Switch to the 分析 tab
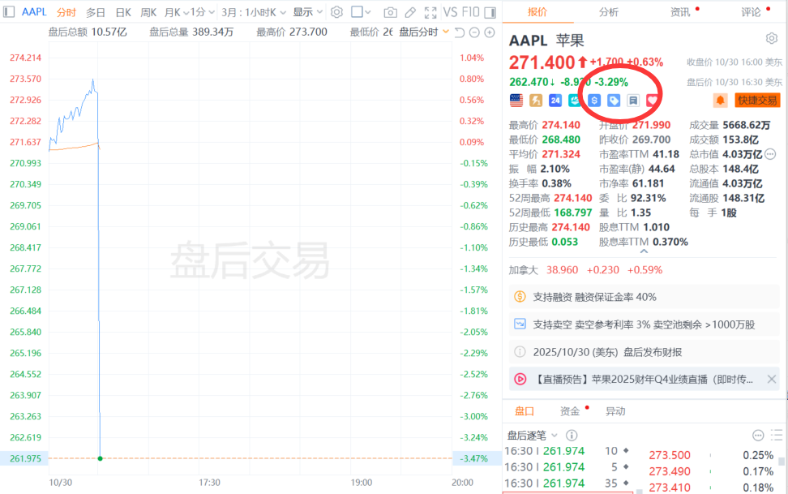The image size is (788, 494). pyautogui.click(x=608, y=12)
